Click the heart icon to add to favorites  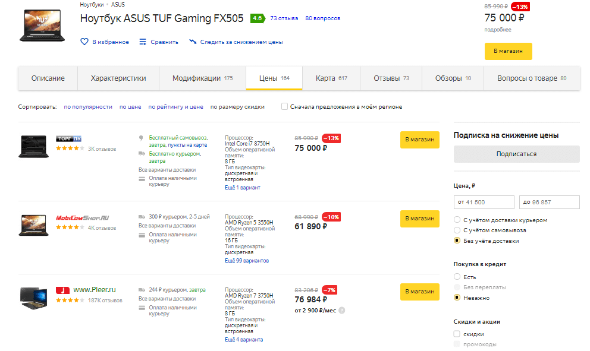click(84, 42)
